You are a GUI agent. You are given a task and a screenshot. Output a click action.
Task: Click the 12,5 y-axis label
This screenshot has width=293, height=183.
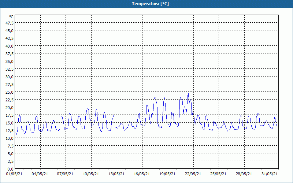(x=10, y=131)
